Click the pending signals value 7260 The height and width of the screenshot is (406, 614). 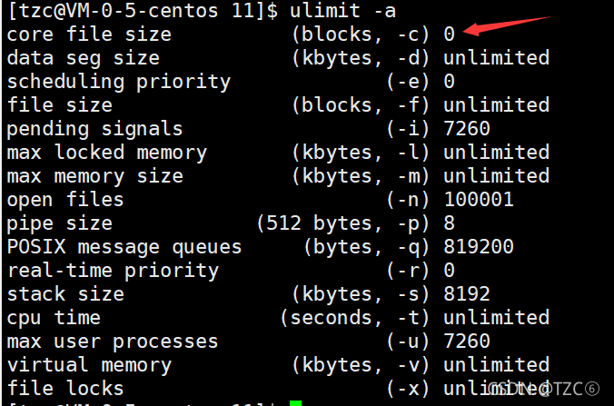point(467,128)
